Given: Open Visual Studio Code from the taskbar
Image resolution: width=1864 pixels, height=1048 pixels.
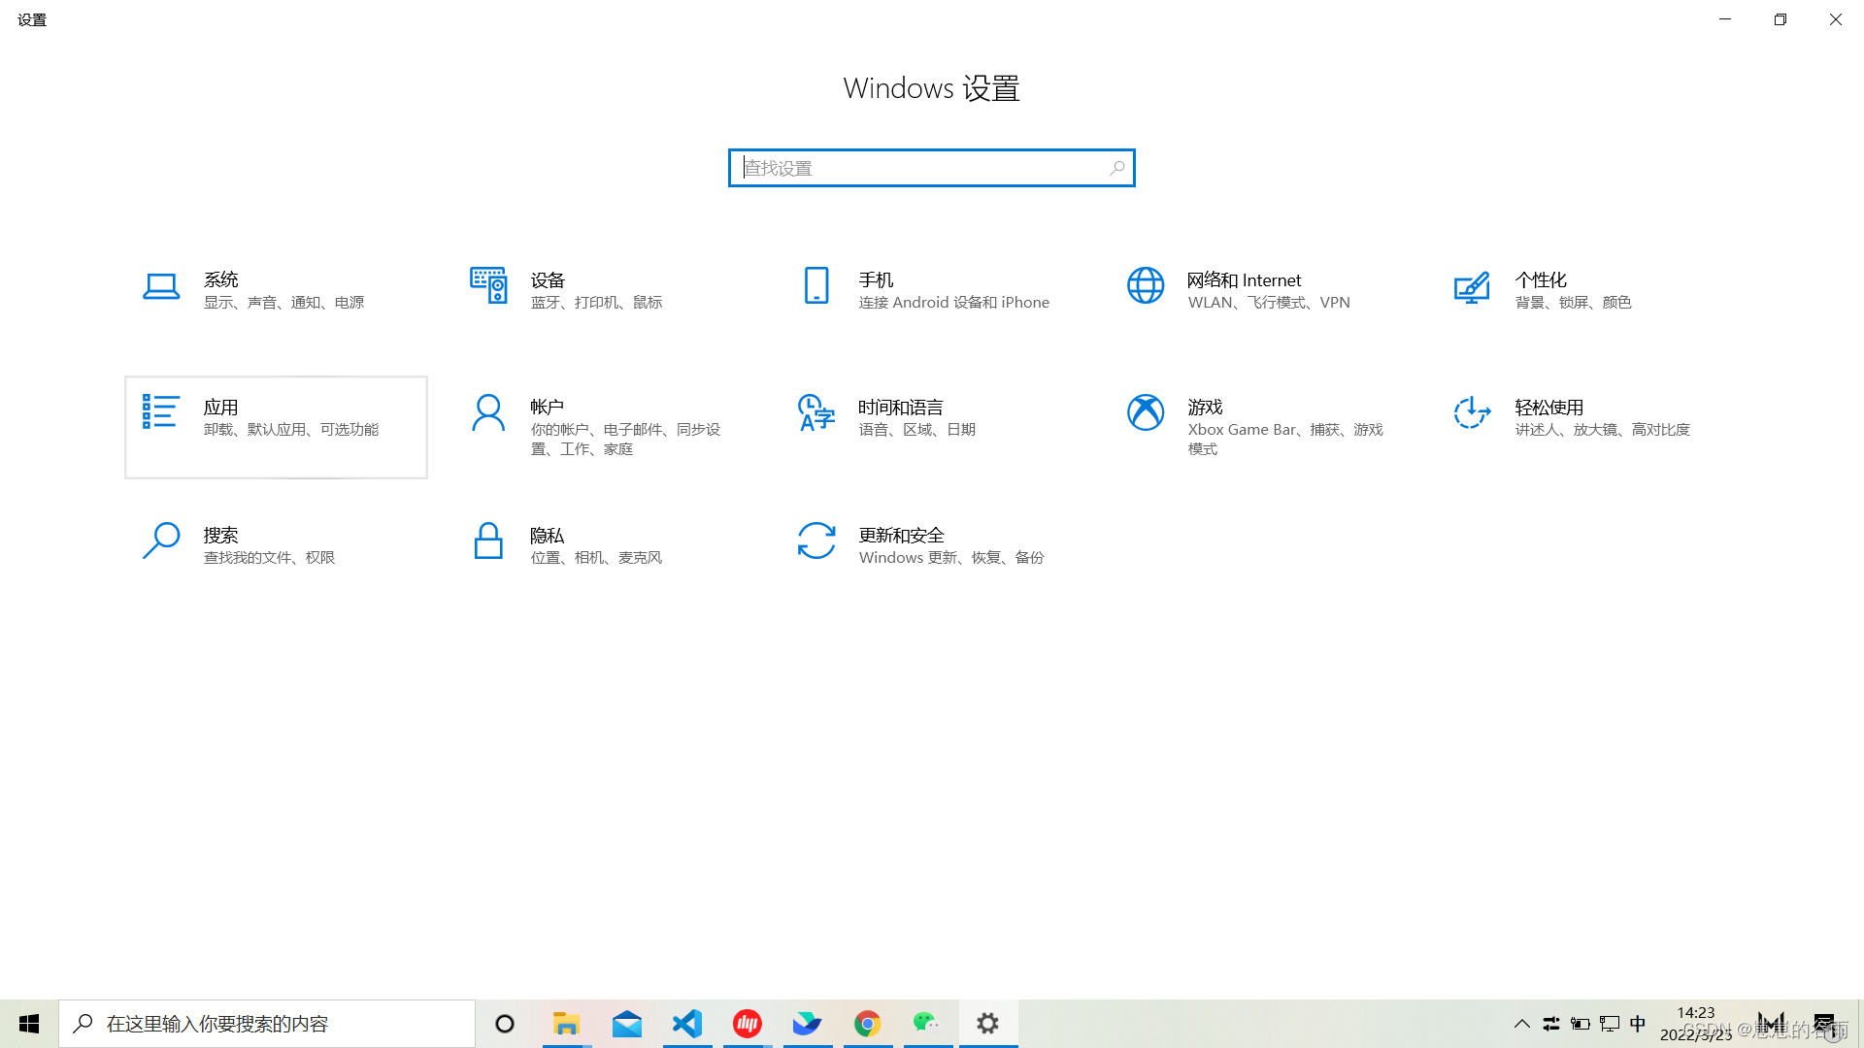Looking at the screenshot, I should click(x=687, y=1024).
